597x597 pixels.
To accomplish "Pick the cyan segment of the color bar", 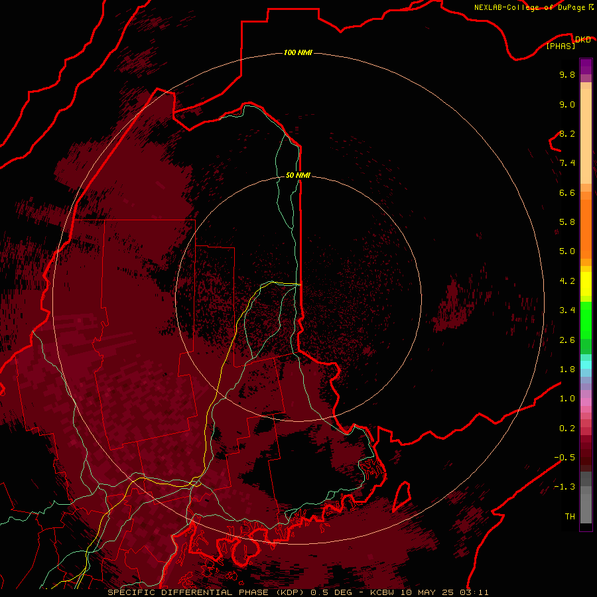I will (x=586, y=365).
